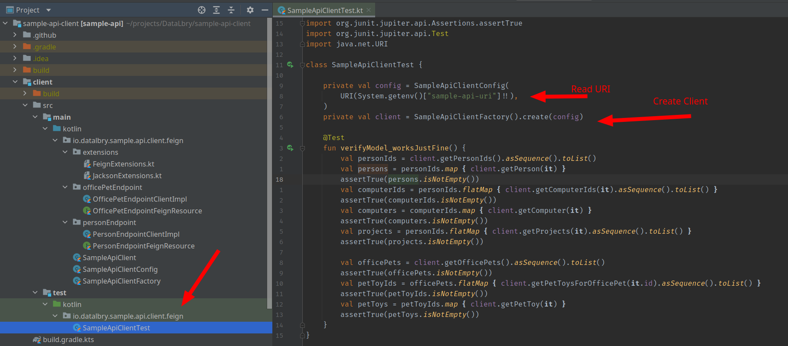Expand the .github folder
Image resolution: width=788 pixels, height=346 pixels.
coord(15,35)
